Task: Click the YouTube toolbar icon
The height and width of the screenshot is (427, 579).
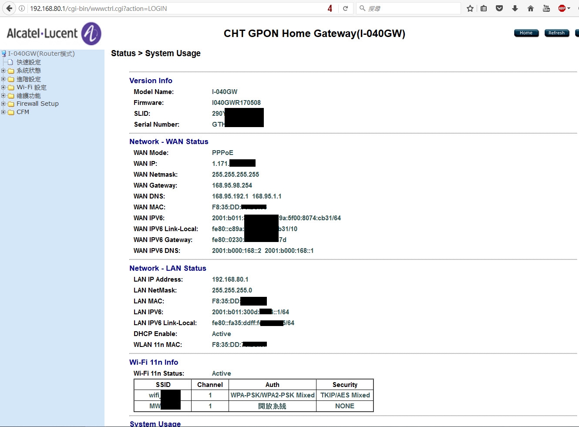Action: (x=546, y=8)
